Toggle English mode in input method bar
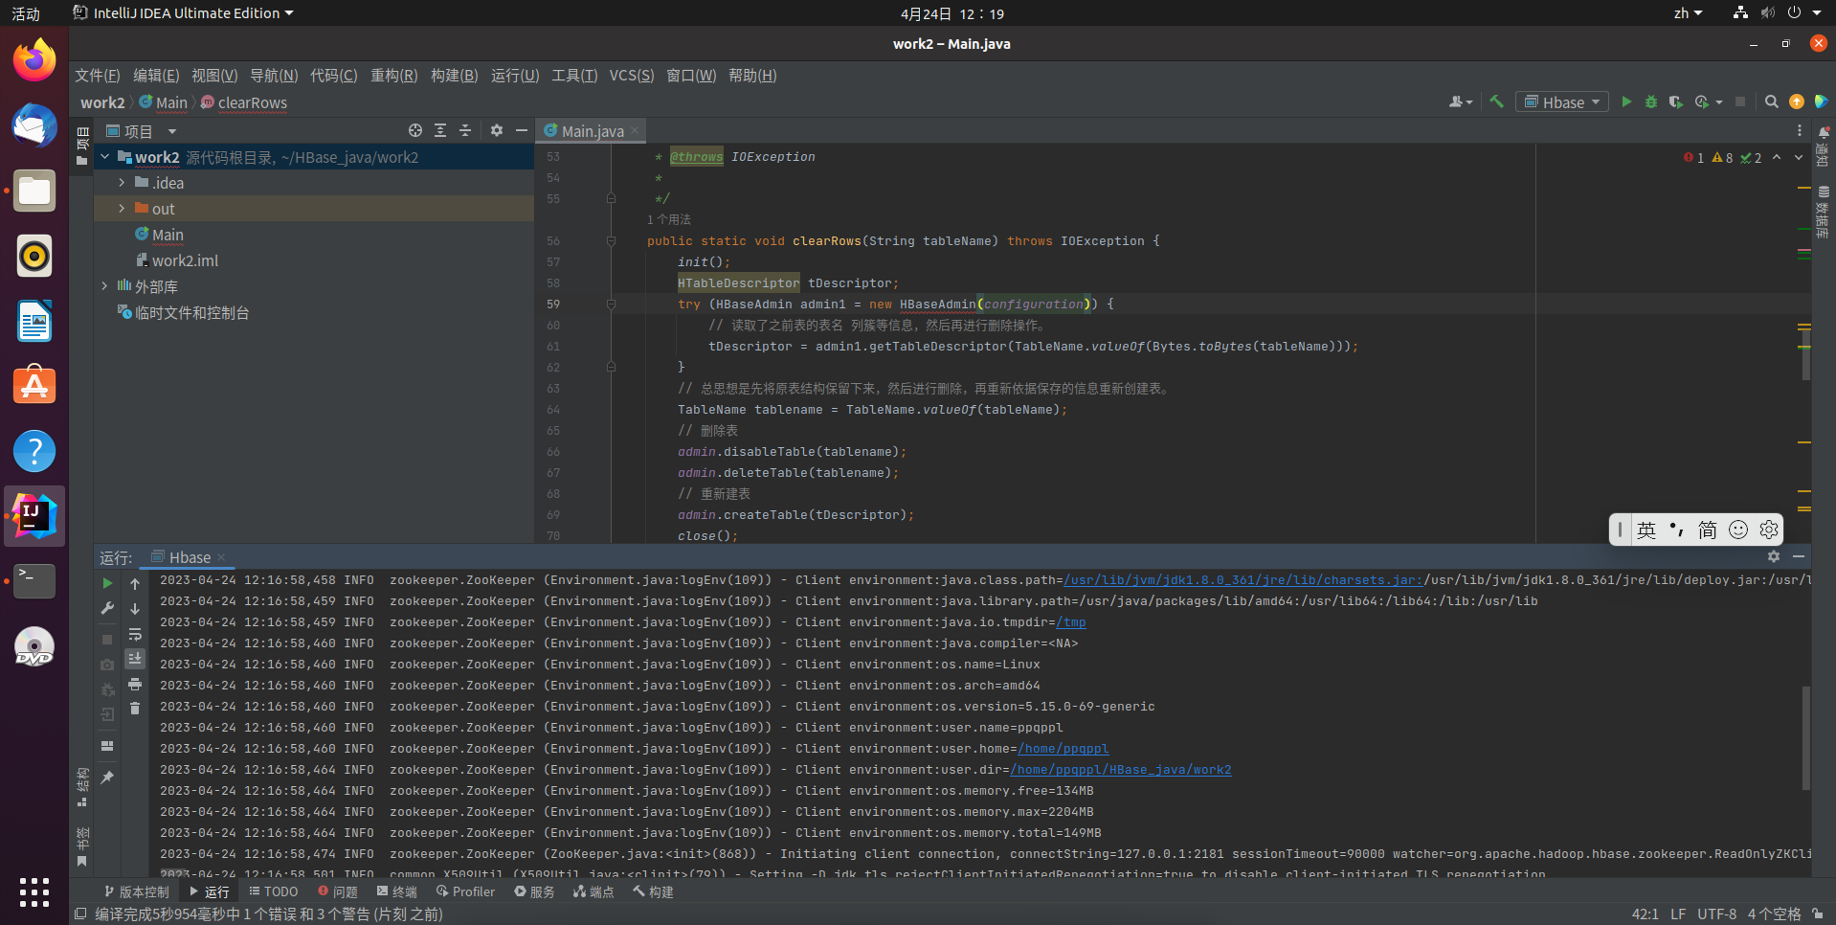The image size is (1836, 925). 1646,530
